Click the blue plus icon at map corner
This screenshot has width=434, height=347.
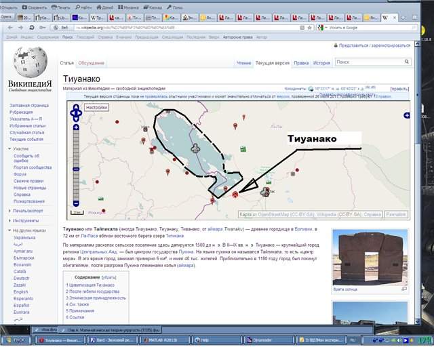[x=406, y=115]
